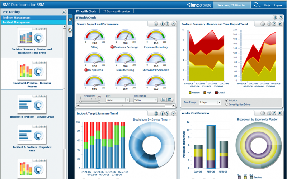Select Incident Summary Number and Resolution thumbnail
Screen dimensions: 287x179
coord(32,37)
